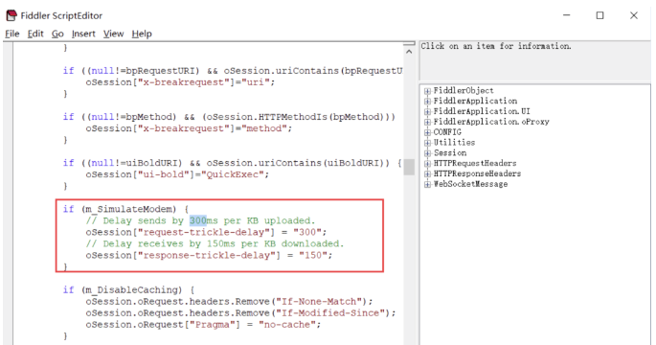Image resolution: width=656 pixels, height=345 pixels.
Task: Select the Session label in class tree
Action: [x=450, y=153]
